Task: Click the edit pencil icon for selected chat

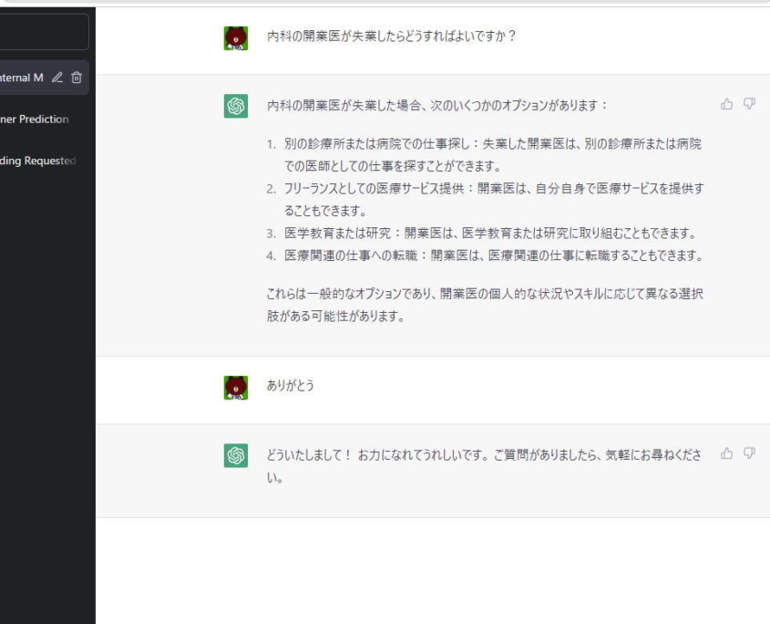Action: click(x=57, y=78)
